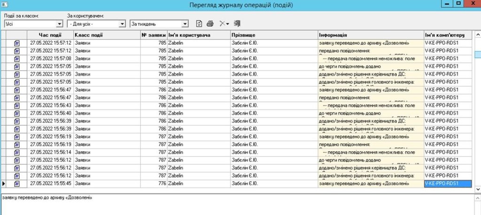Click the event icon in the 15:56:43 row
The image size is (481, 215).
pos(17,105)
